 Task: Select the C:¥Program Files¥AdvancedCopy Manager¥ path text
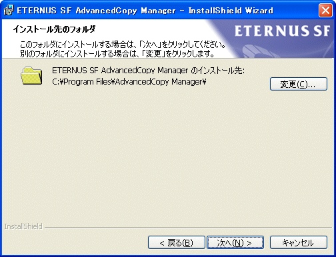click(x=129, y=82)
